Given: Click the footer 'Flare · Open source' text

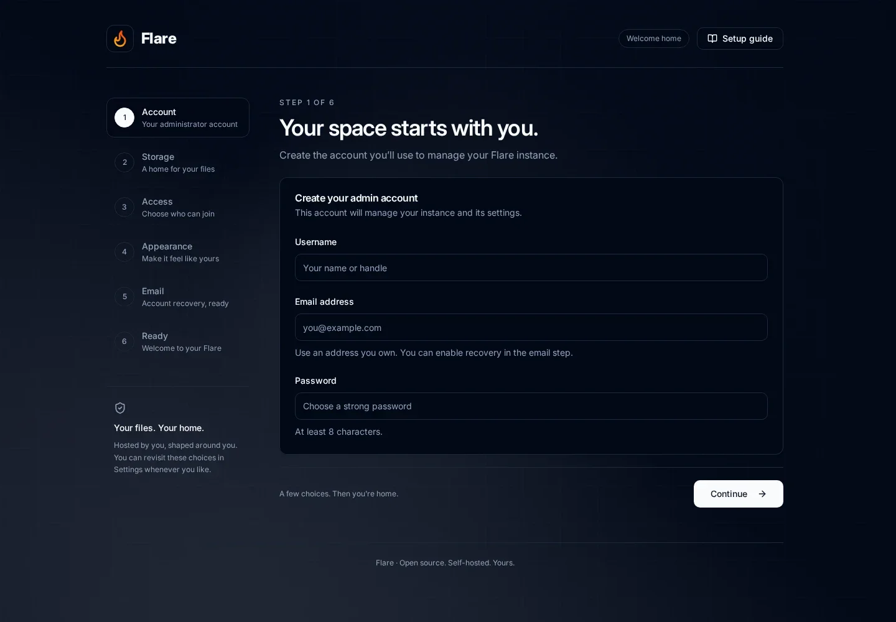Looking at the screenshot, I should click(445, 563).
